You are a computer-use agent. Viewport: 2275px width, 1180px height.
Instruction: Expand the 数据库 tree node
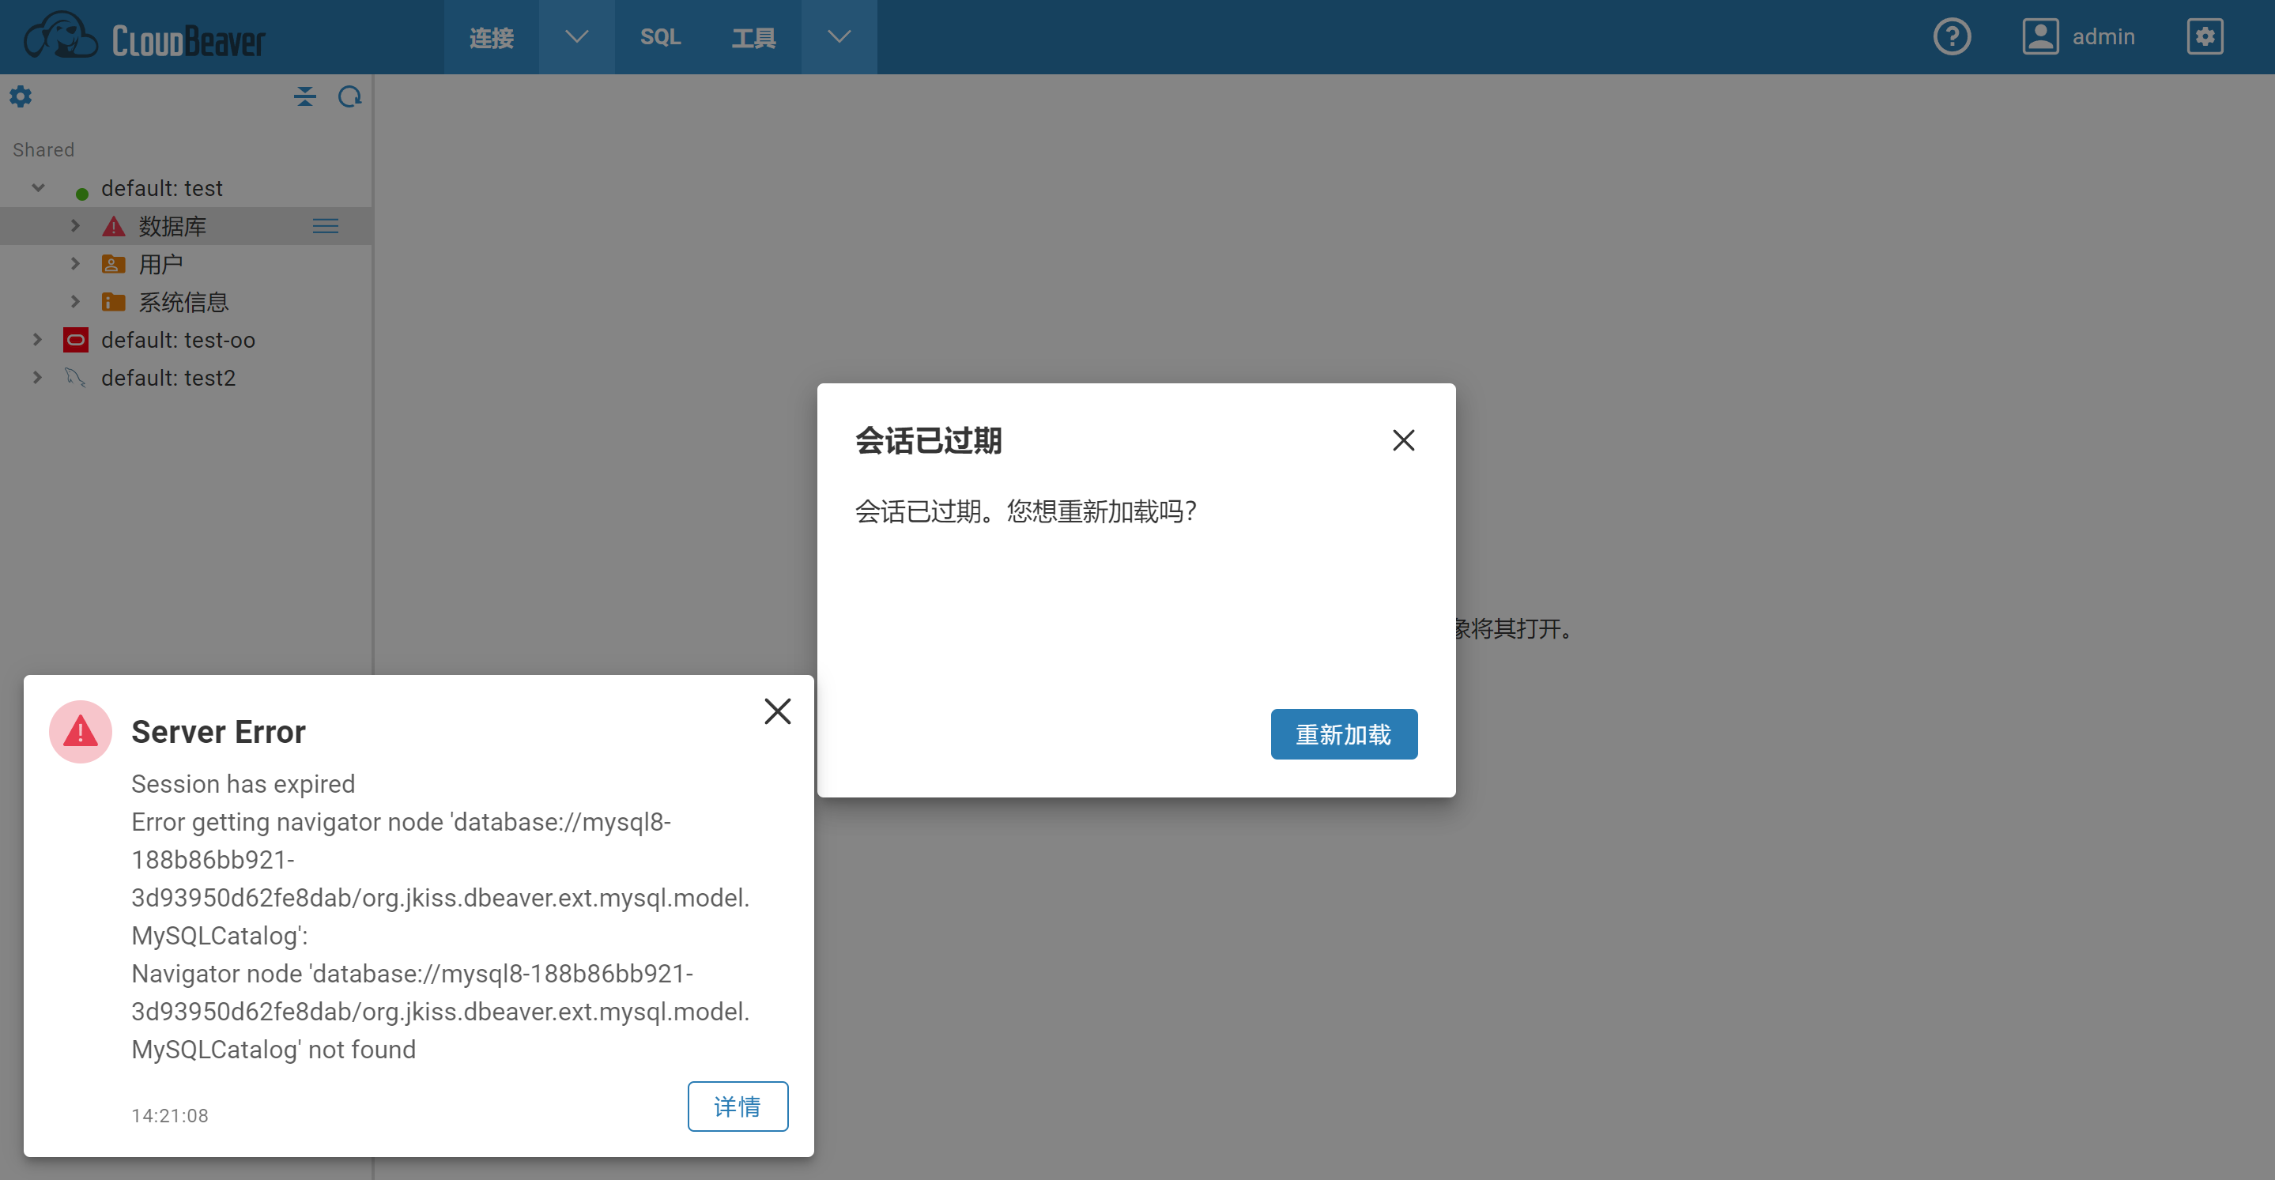point(75,225)
